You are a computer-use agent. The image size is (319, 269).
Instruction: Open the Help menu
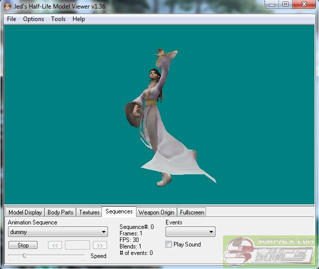78,19
